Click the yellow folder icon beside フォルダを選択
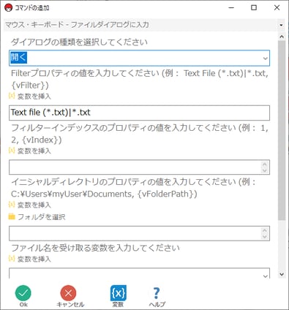This screenshot has height=310, width=289. 12,216
